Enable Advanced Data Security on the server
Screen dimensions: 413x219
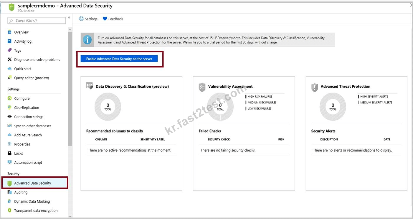click(x=119, y=59)
